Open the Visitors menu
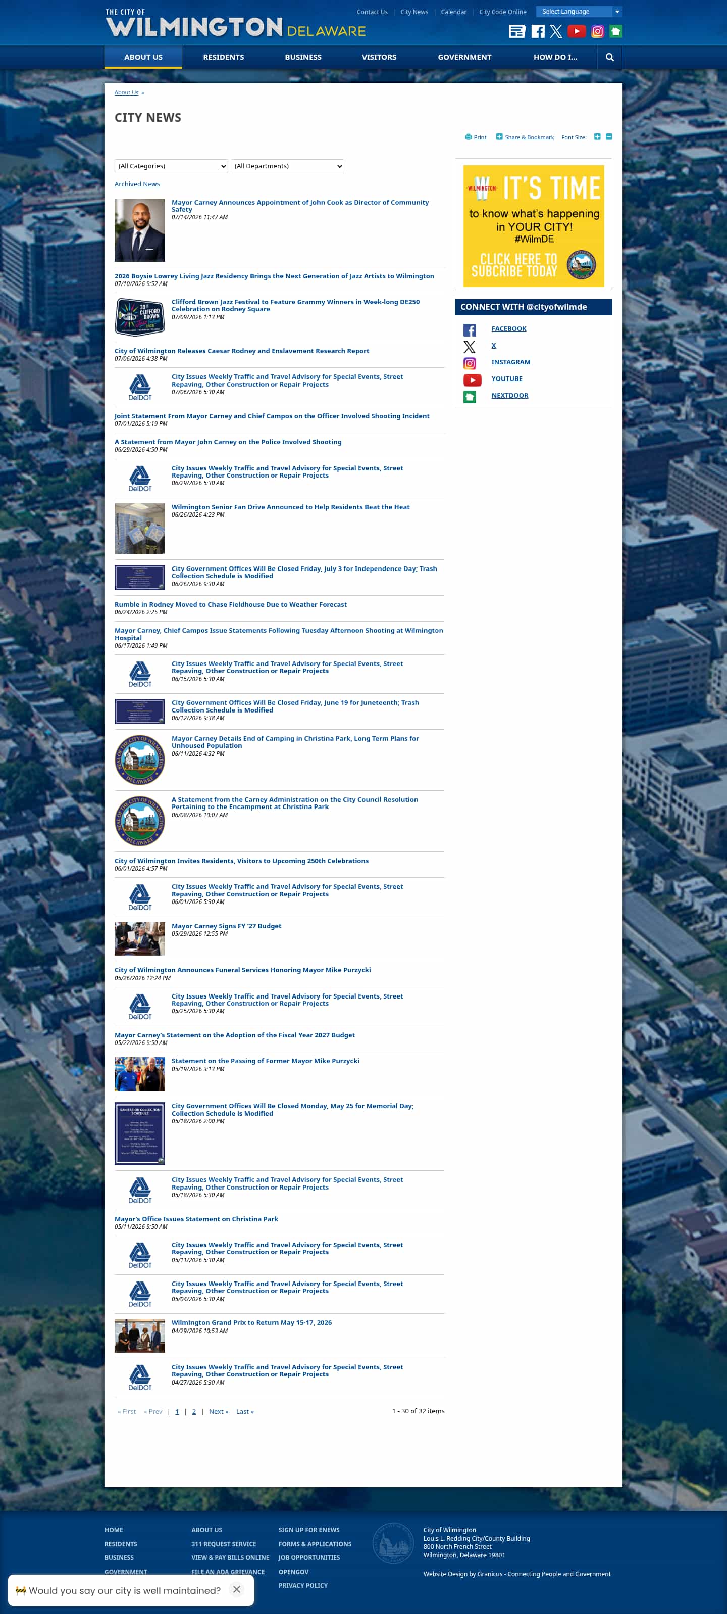This screenshot has width=727, height=1614. pyautogui.click(x=379, y=57)
